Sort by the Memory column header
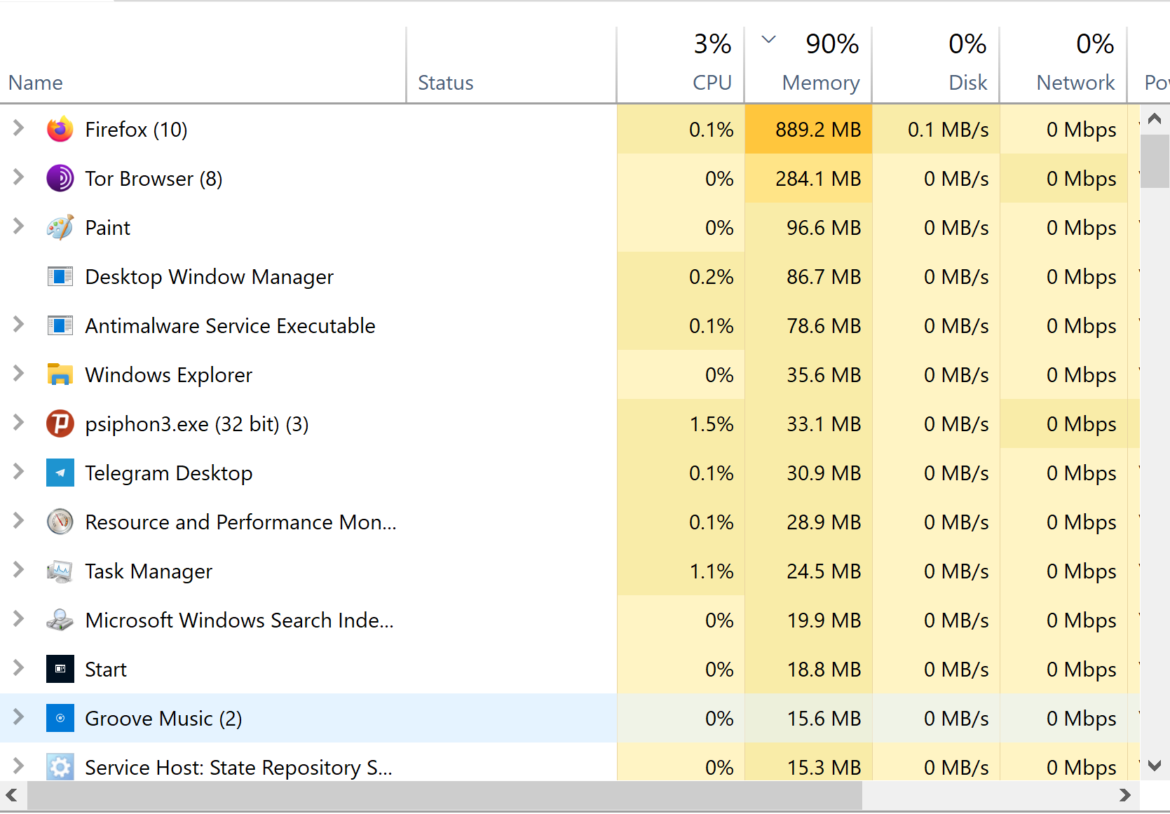This screenshot has width=1170, height=814. coord(808,65)
